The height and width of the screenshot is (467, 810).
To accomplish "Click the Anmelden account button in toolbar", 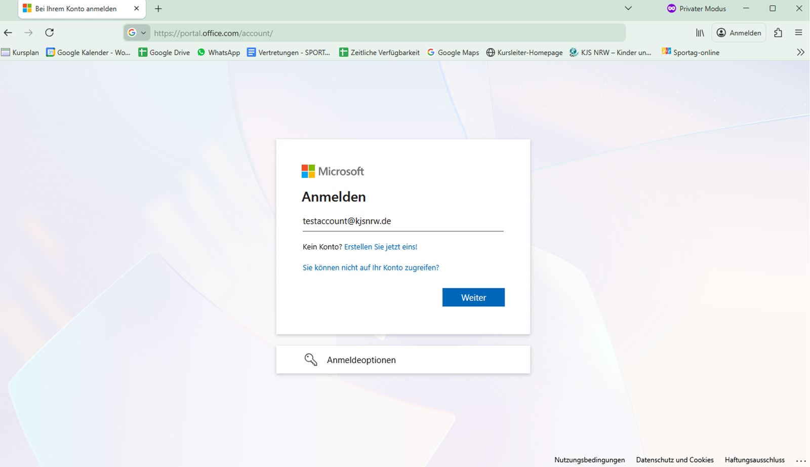I will pos(739,33).
